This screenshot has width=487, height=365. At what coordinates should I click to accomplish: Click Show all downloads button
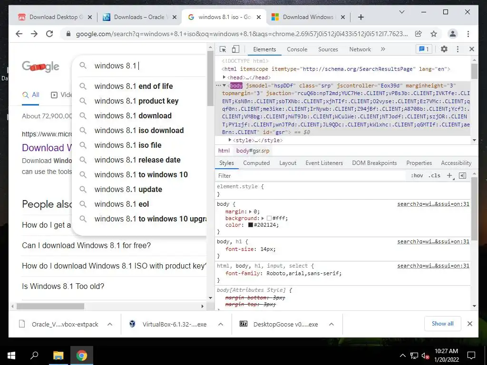pos(443,324)
